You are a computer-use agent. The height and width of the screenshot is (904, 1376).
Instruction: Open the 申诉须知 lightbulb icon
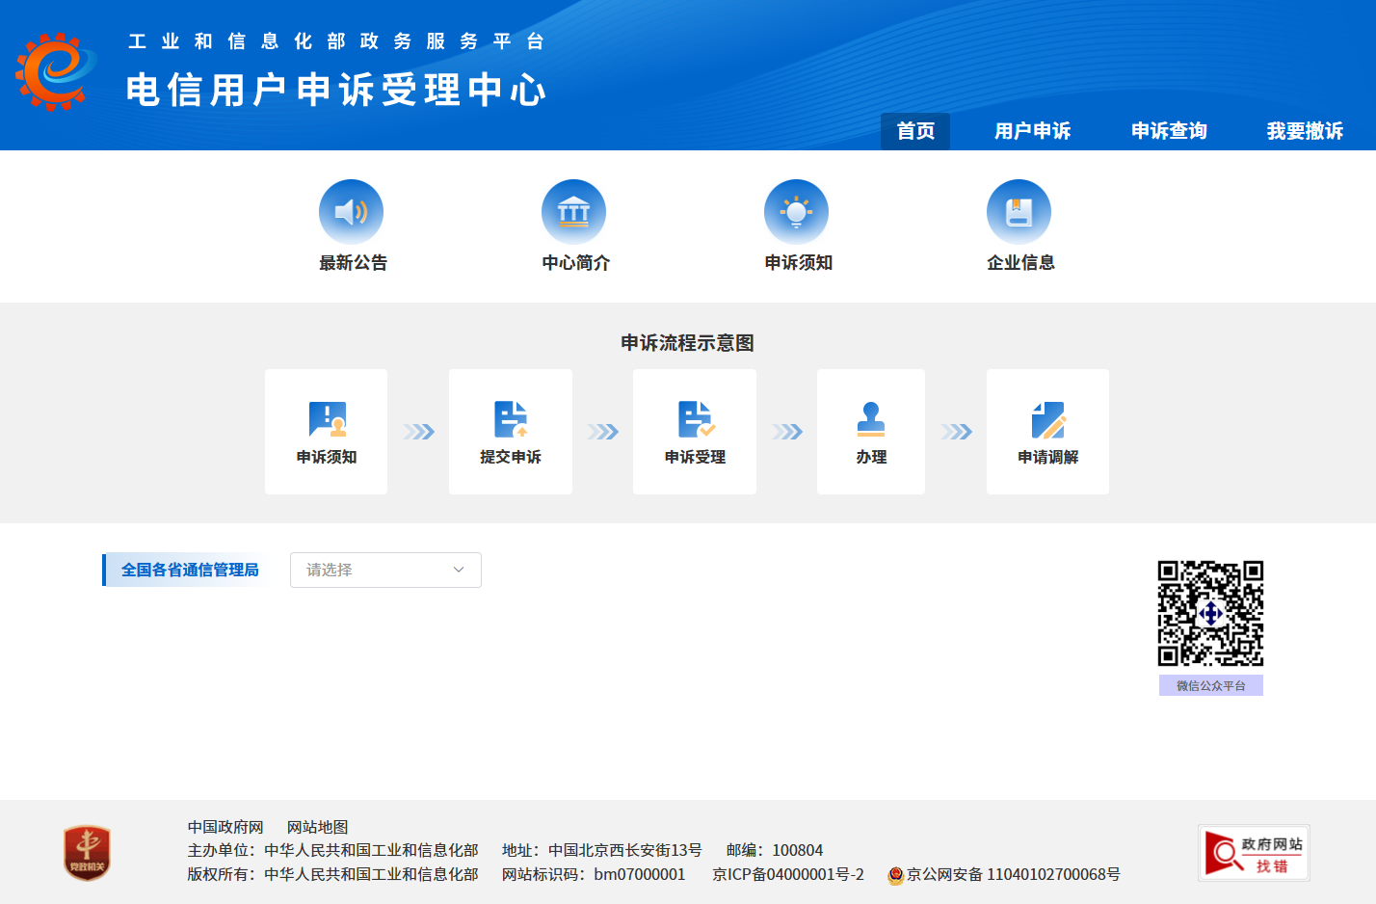(797, 212)
